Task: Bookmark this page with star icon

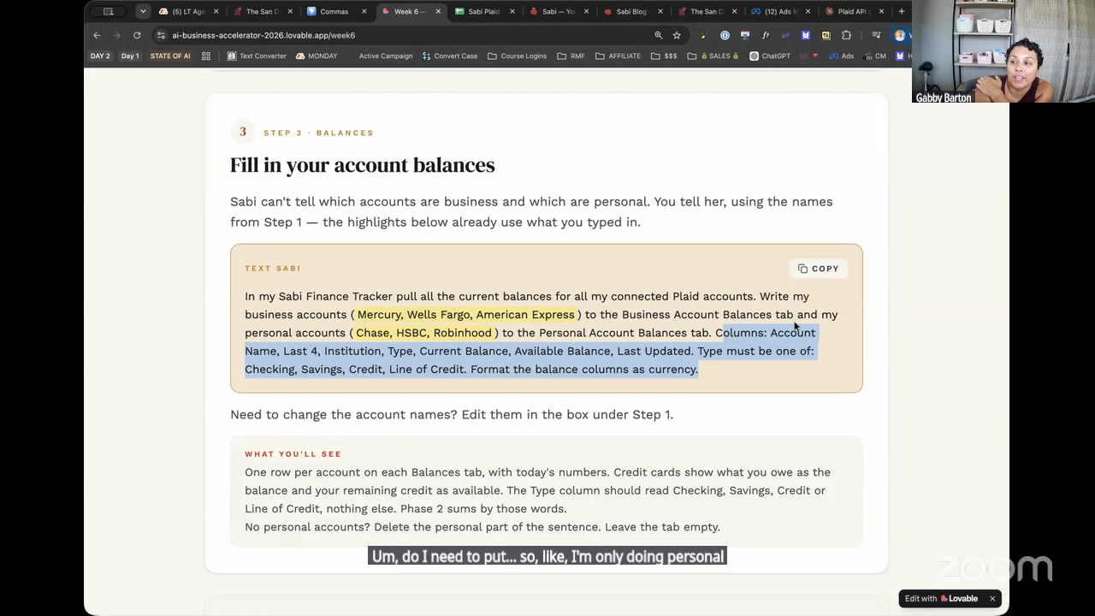Action: pyautogui.click(x=677, y=35)
